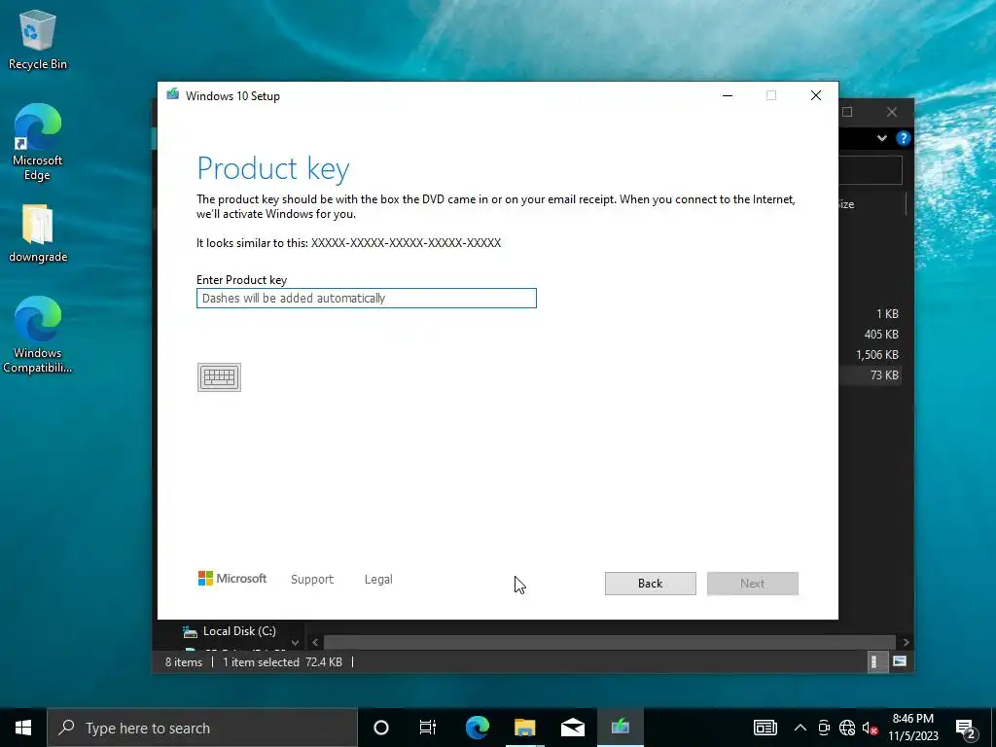This screenshot has height=747, width=996.
Task: Show hidden system tray icons
Action: click(x=800, y=728)
